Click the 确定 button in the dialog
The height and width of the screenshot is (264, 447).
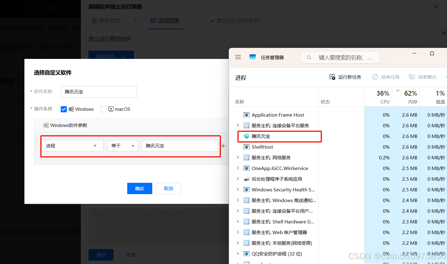tap(139, 188)
